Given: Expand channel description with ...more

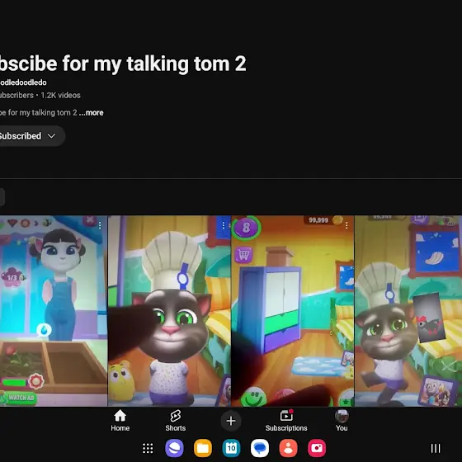Looking at the screenshot, I should click(92, 112).
